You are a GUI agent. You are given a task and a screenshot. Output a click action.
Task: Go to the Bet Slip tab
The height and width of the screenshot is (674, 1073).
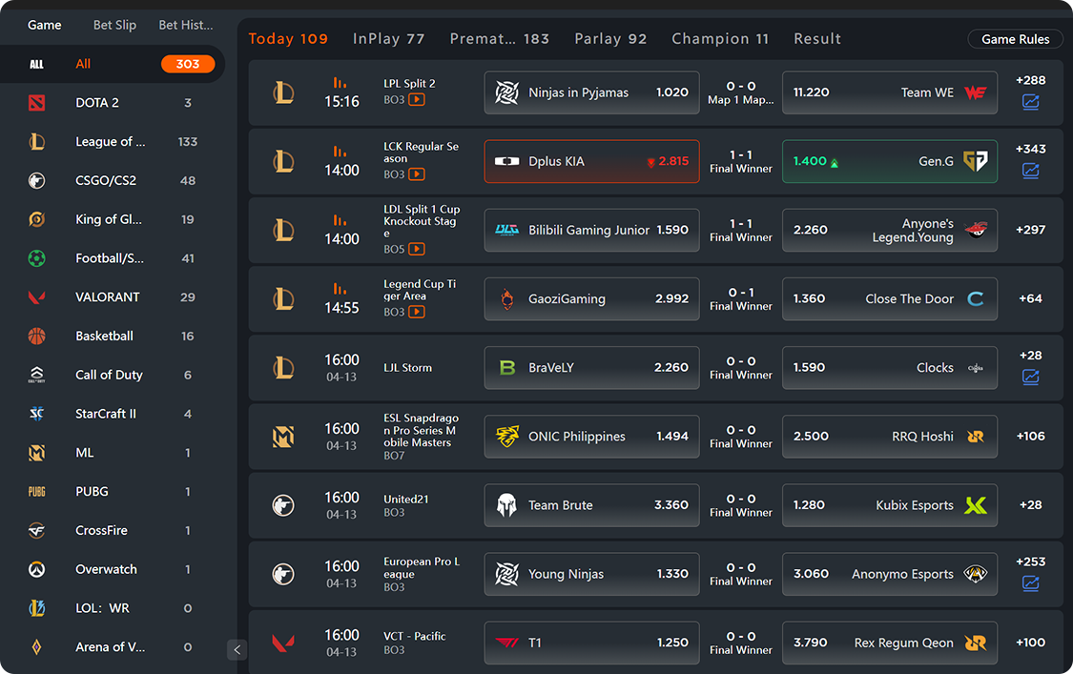coord(114,25)
